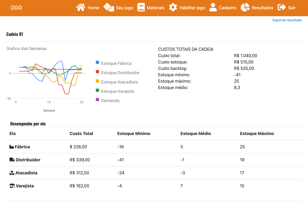This screenshot has height=202, width=308.
Task: Click the Custo Total column header
Action: (81, 133)
